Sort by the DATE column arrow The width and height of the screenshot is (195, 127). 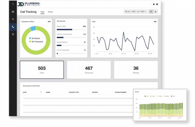coord(41,92)
